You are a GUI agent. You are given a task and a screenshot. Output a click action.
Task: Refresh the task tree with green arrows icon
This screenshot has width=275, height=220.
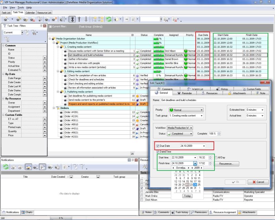tap(109, 19)
